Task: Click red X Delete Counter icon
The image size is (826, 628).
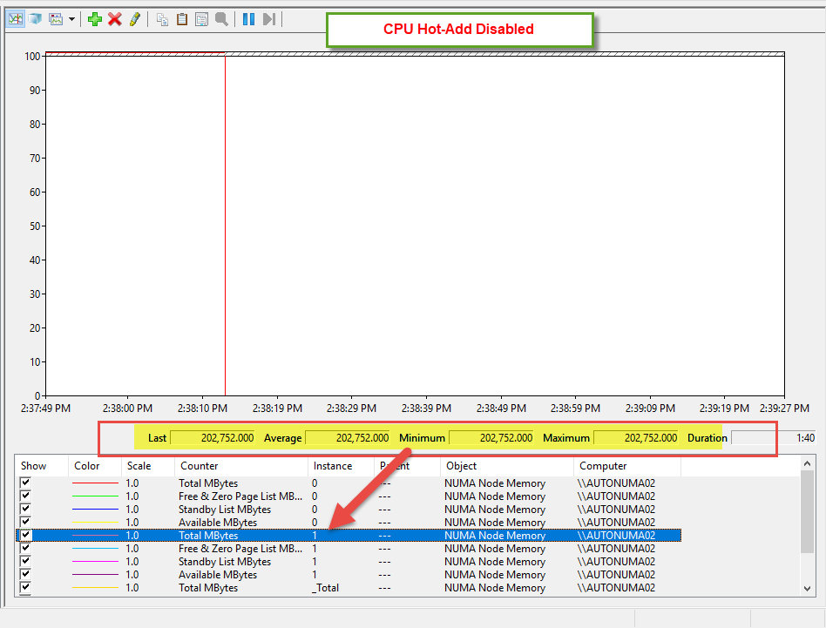Action: (114, 18)
